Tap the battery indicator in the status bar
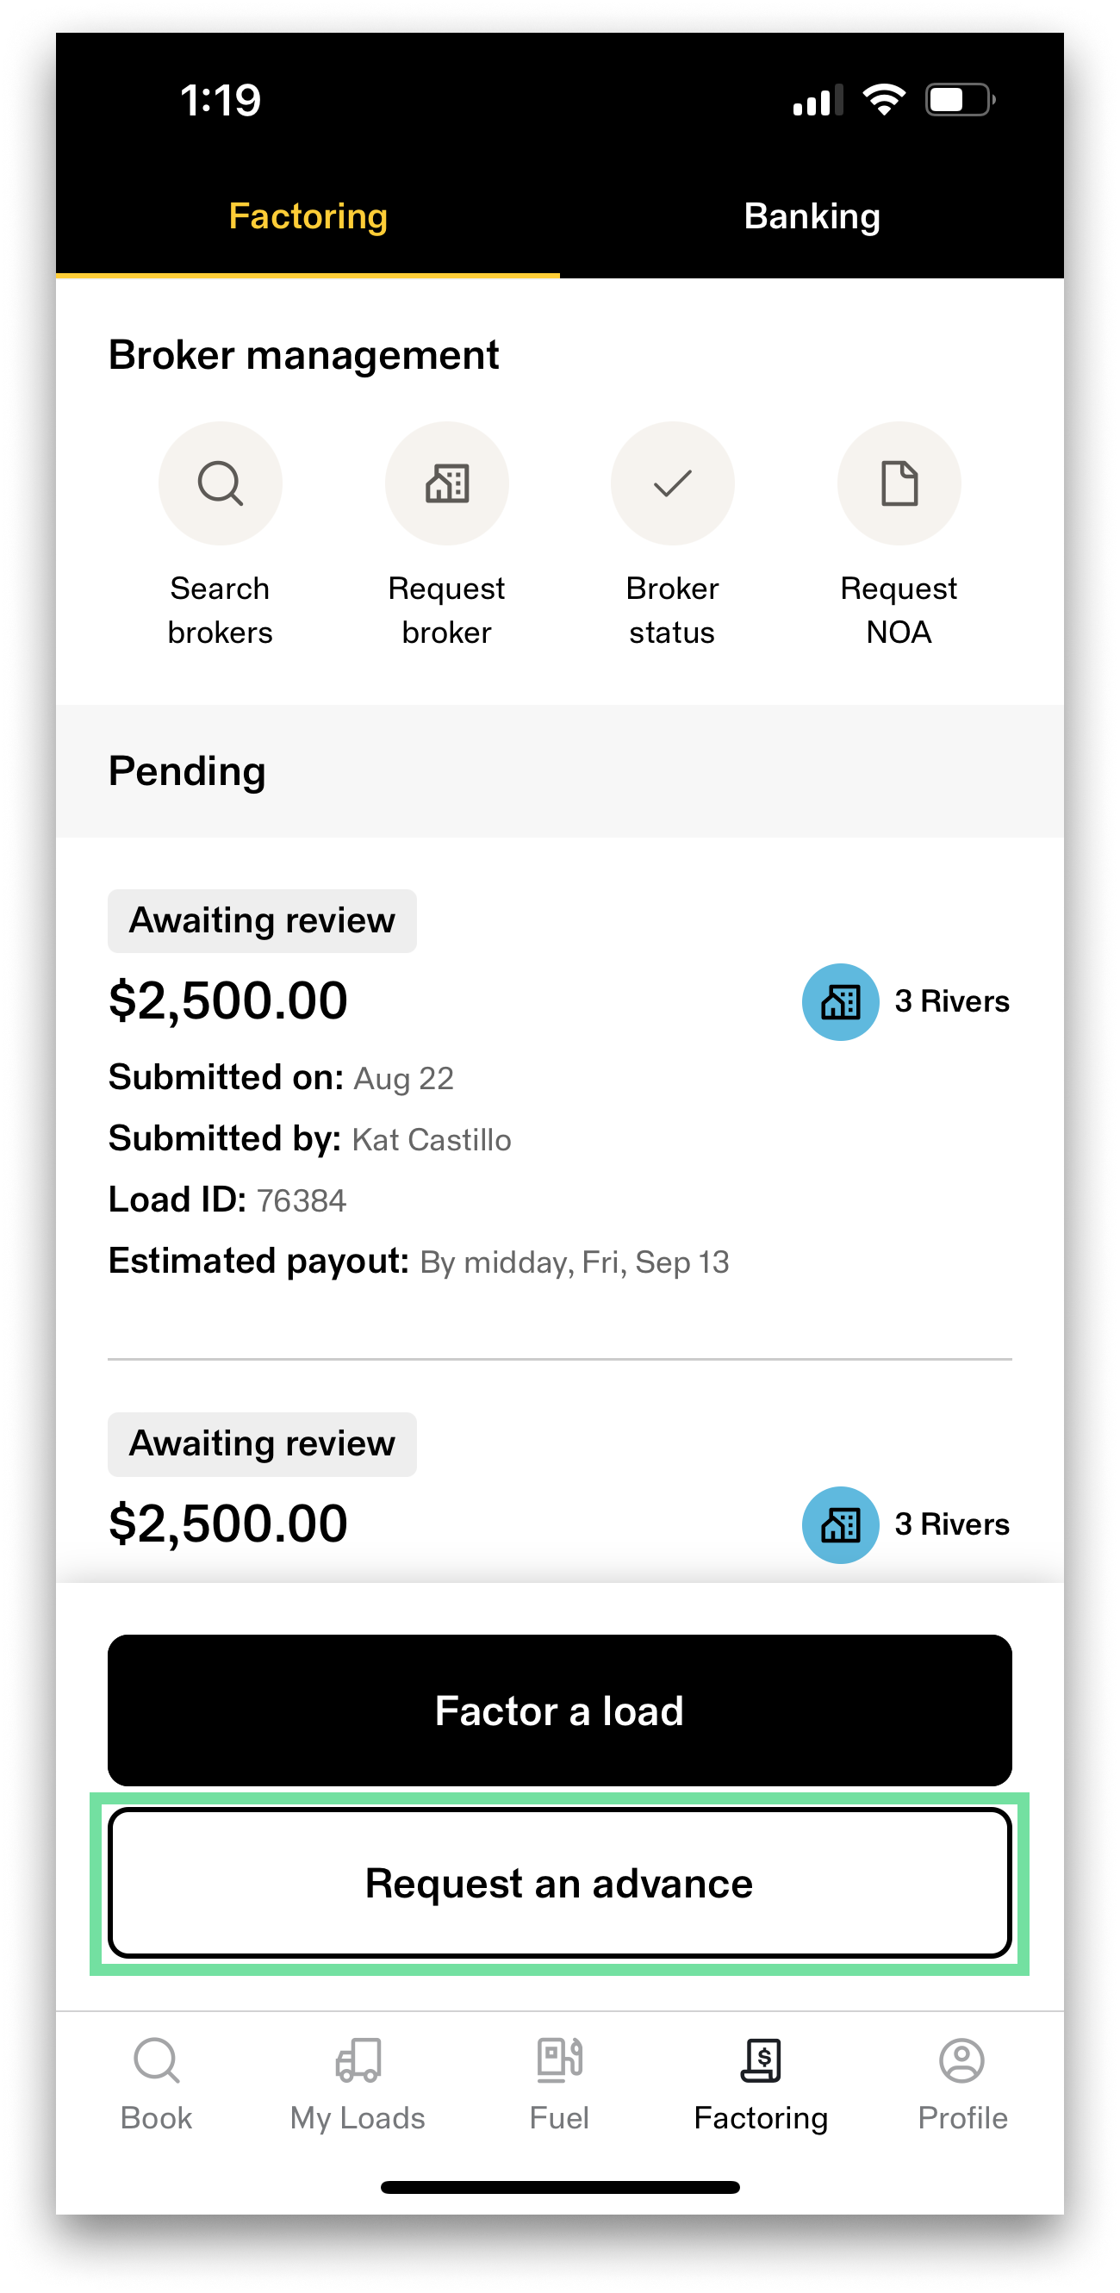Viewport: 1120px width, 2293px height. click(961, 100)
